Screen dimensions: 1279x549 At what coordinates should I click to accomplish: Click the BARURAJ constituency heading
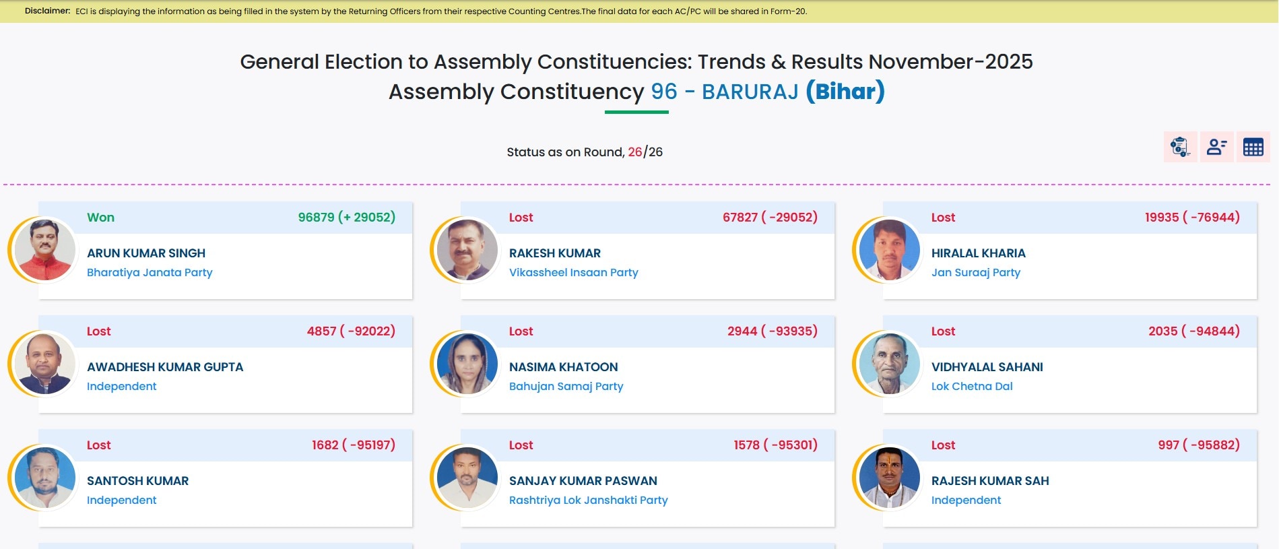[750, 92]
